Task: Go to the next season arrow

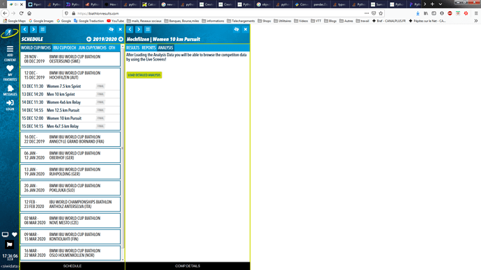Action: point(121,39)
